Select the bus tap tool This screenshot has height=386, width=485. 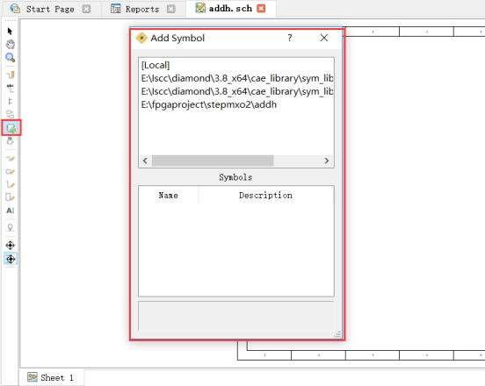[11, 101]
